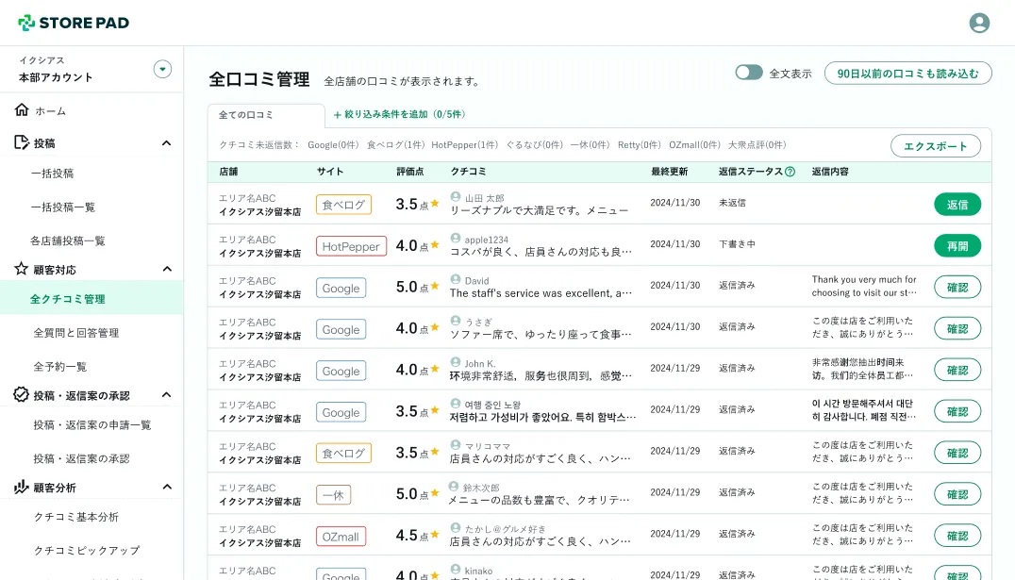The width and height of the screenshot is (1015, 580).
Task: Click the 一休 site tag
Action: 333,494
